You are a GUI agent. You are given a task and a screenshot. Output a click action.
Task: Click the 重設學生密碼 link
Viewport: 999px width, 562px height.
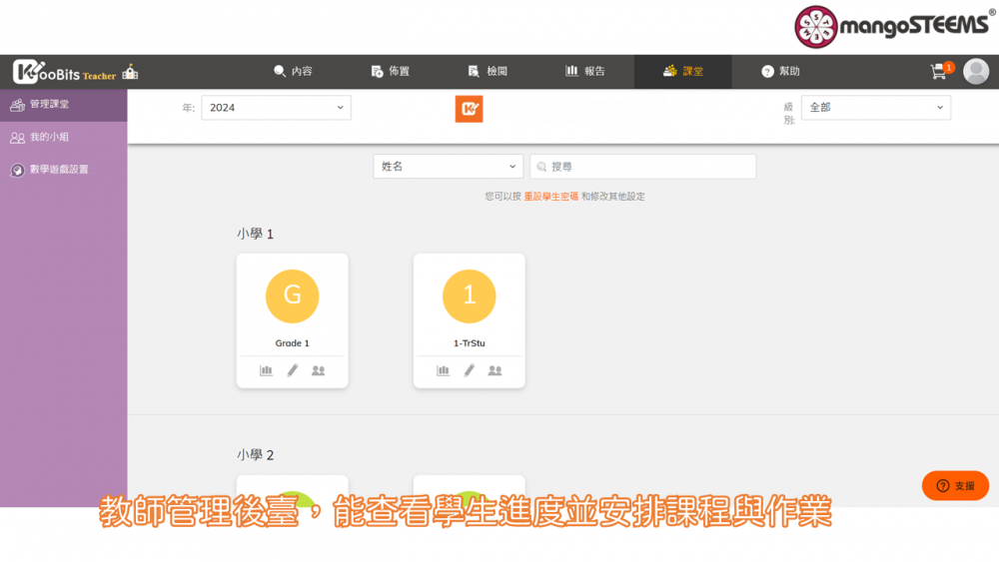coord(550,197)
